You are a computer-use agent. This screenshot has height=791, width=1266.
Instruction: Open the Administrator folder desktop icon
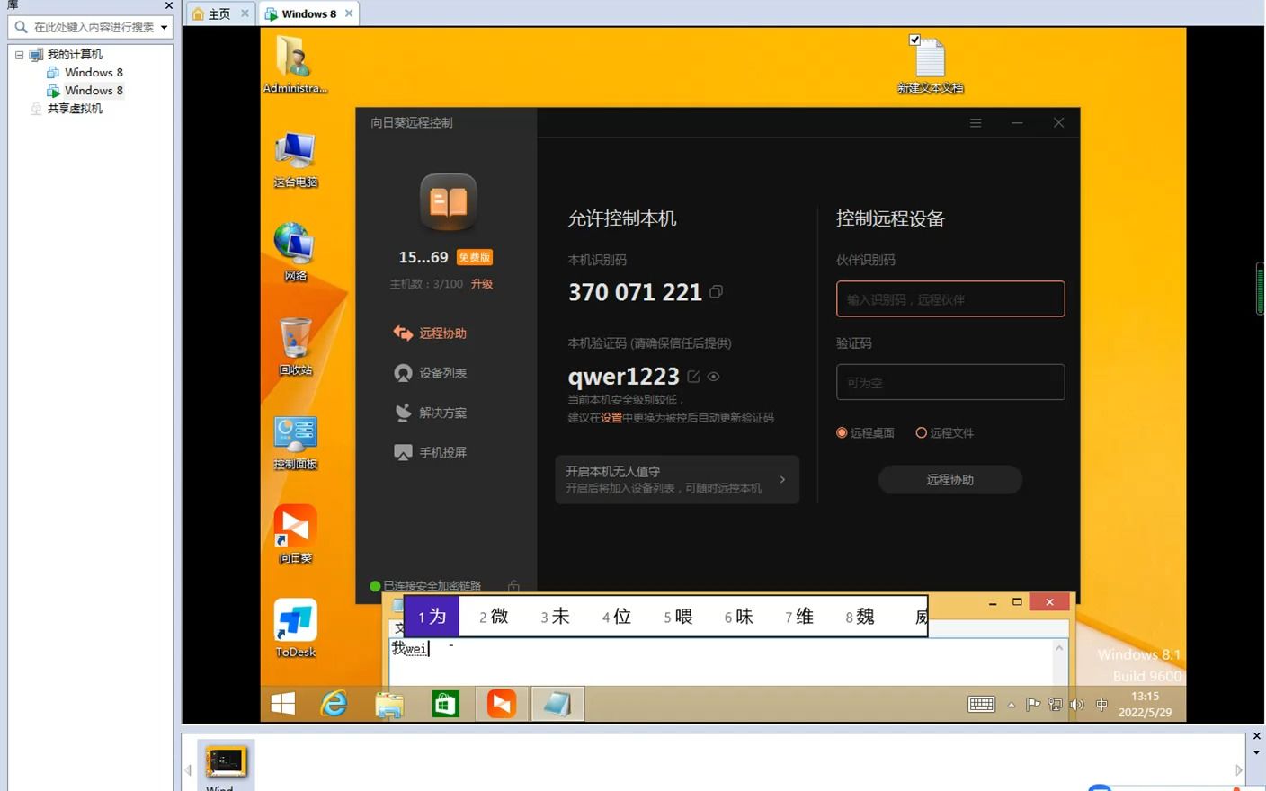click(x=295, y=64)
